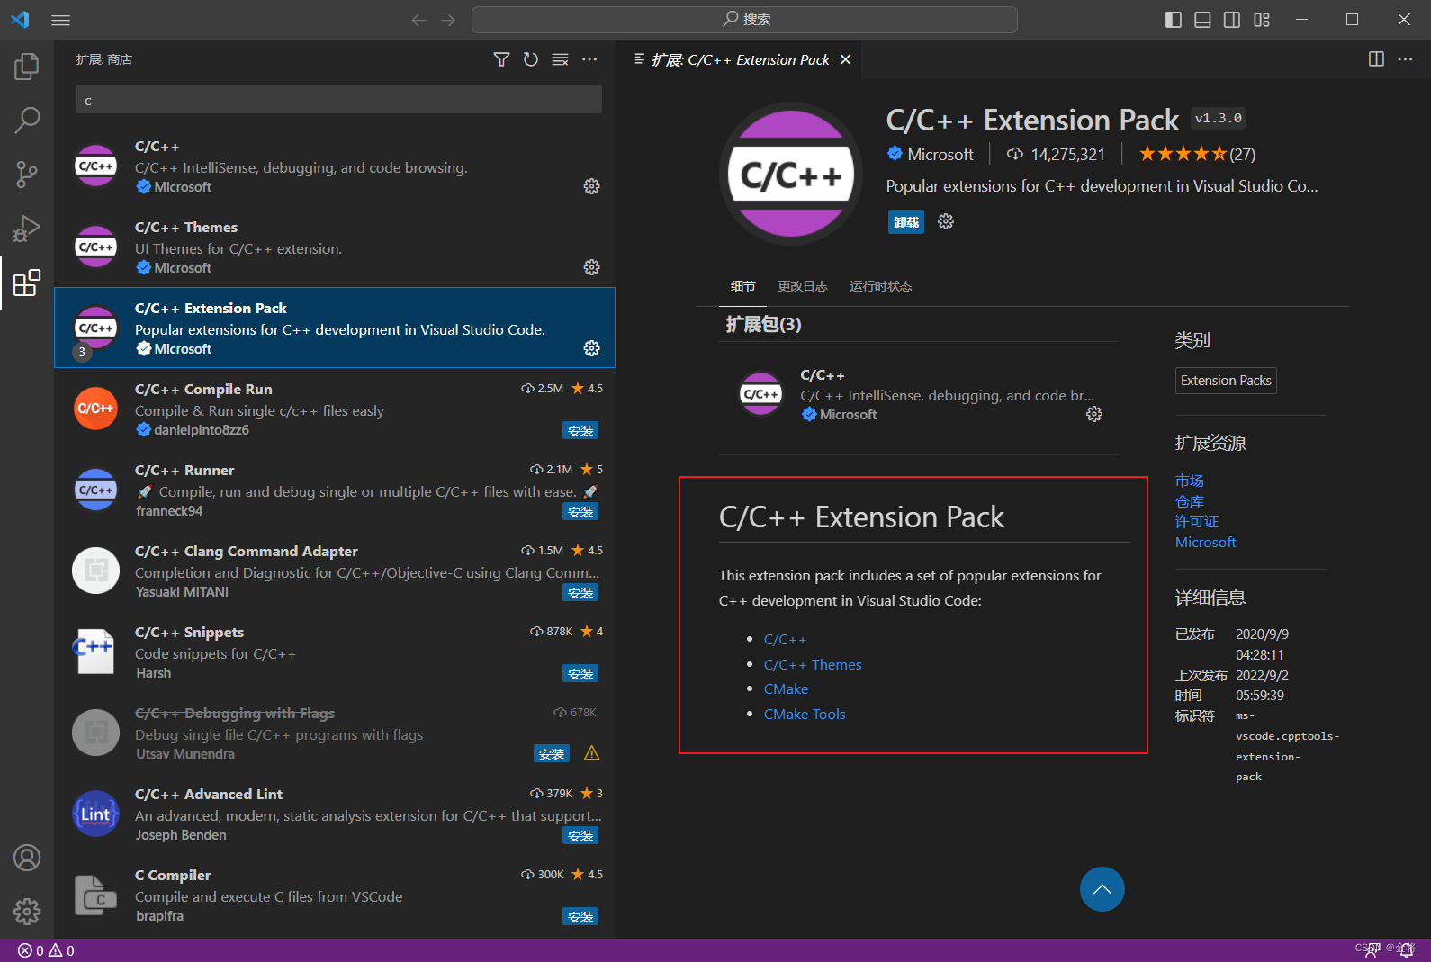Screen dimensions: 1431x962
Task: Filter extensions with funnel icon
Action: click(x=502, y=59)
